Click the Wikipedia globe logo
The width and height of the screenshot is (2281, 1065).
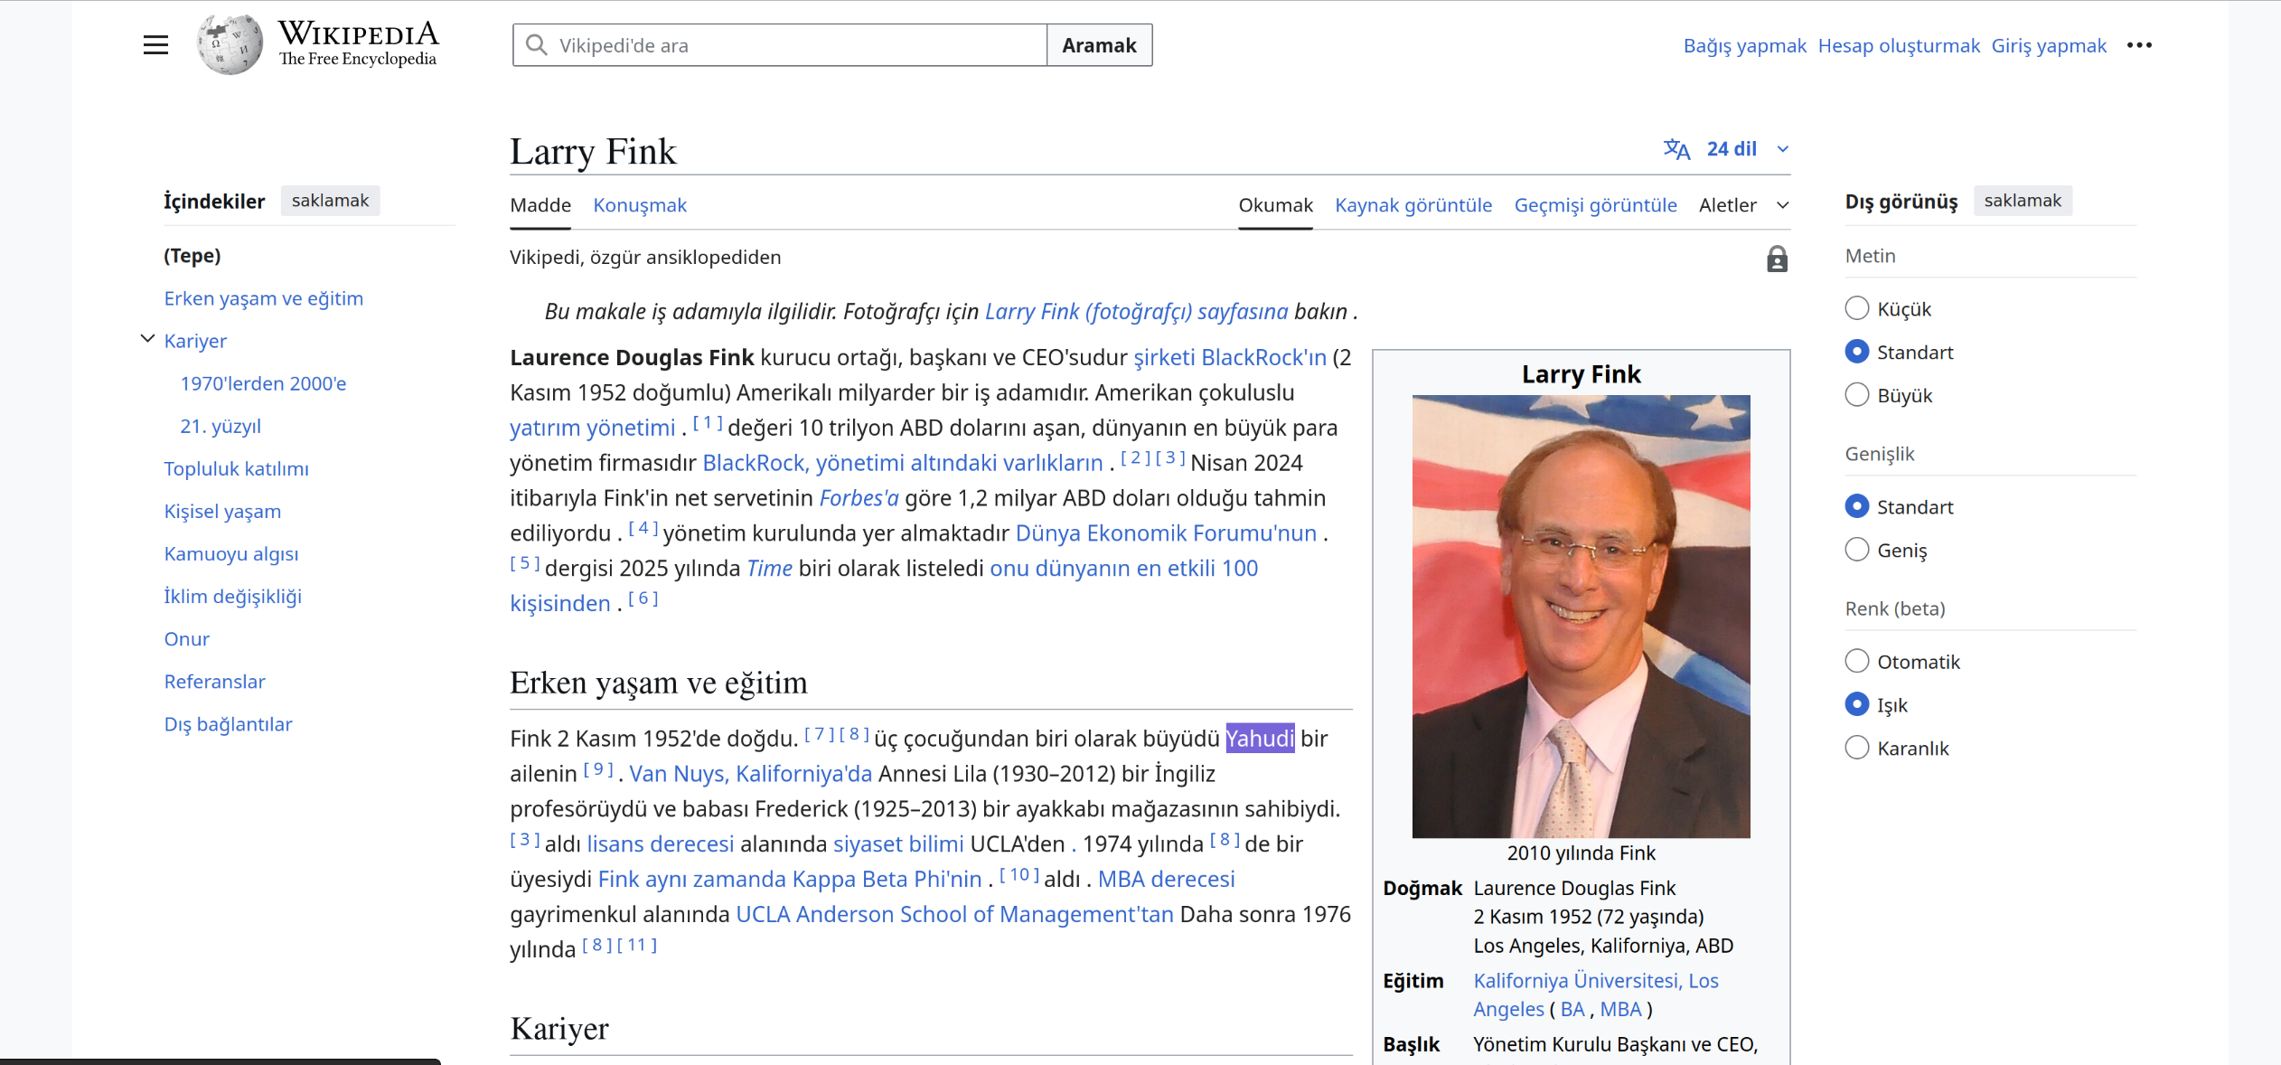point(230,44)
